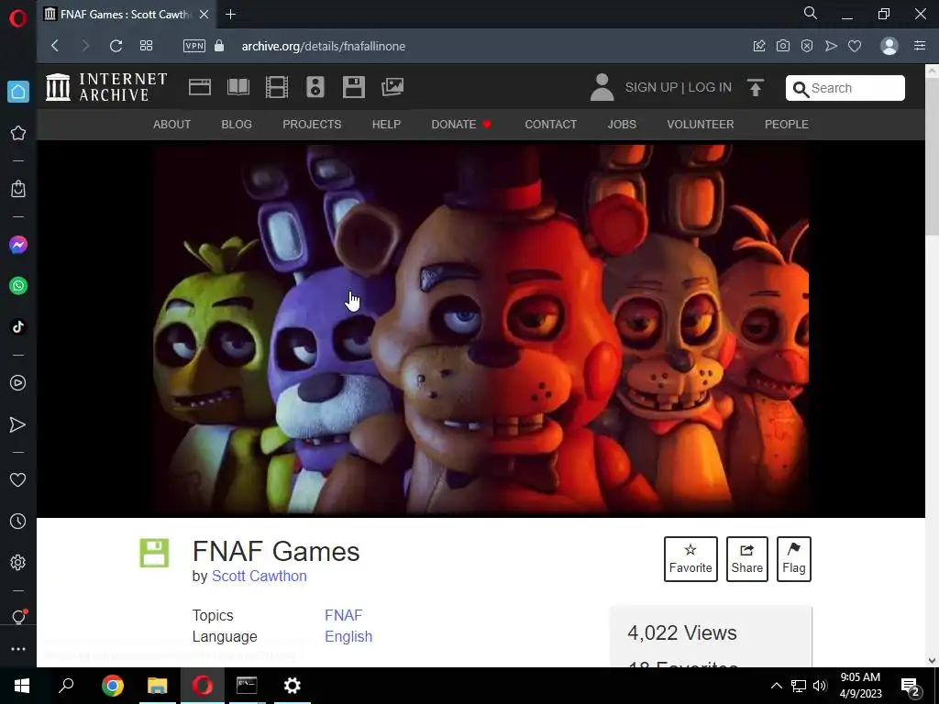View site security lock info
Viewport: 939px width, 704px height.
click(x=219, y=46)
